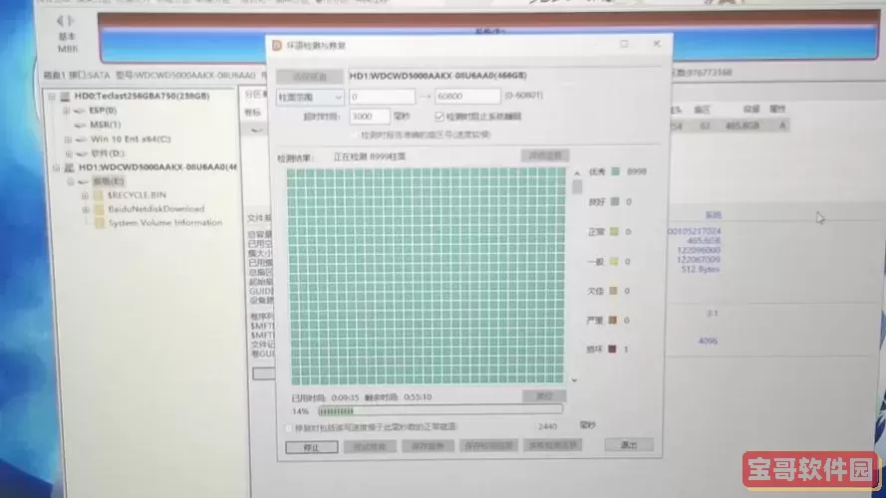The width and height of the screenshot is (886, 498).
Task: Toggle the repair-option checkbox below progress bar
Action: [x=289, y=428]
